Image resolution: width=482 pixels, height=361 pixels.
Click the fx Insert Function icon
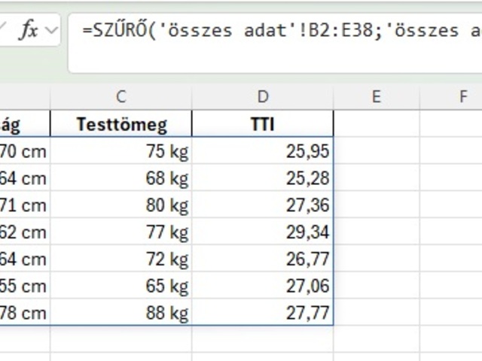coord(29,31)
